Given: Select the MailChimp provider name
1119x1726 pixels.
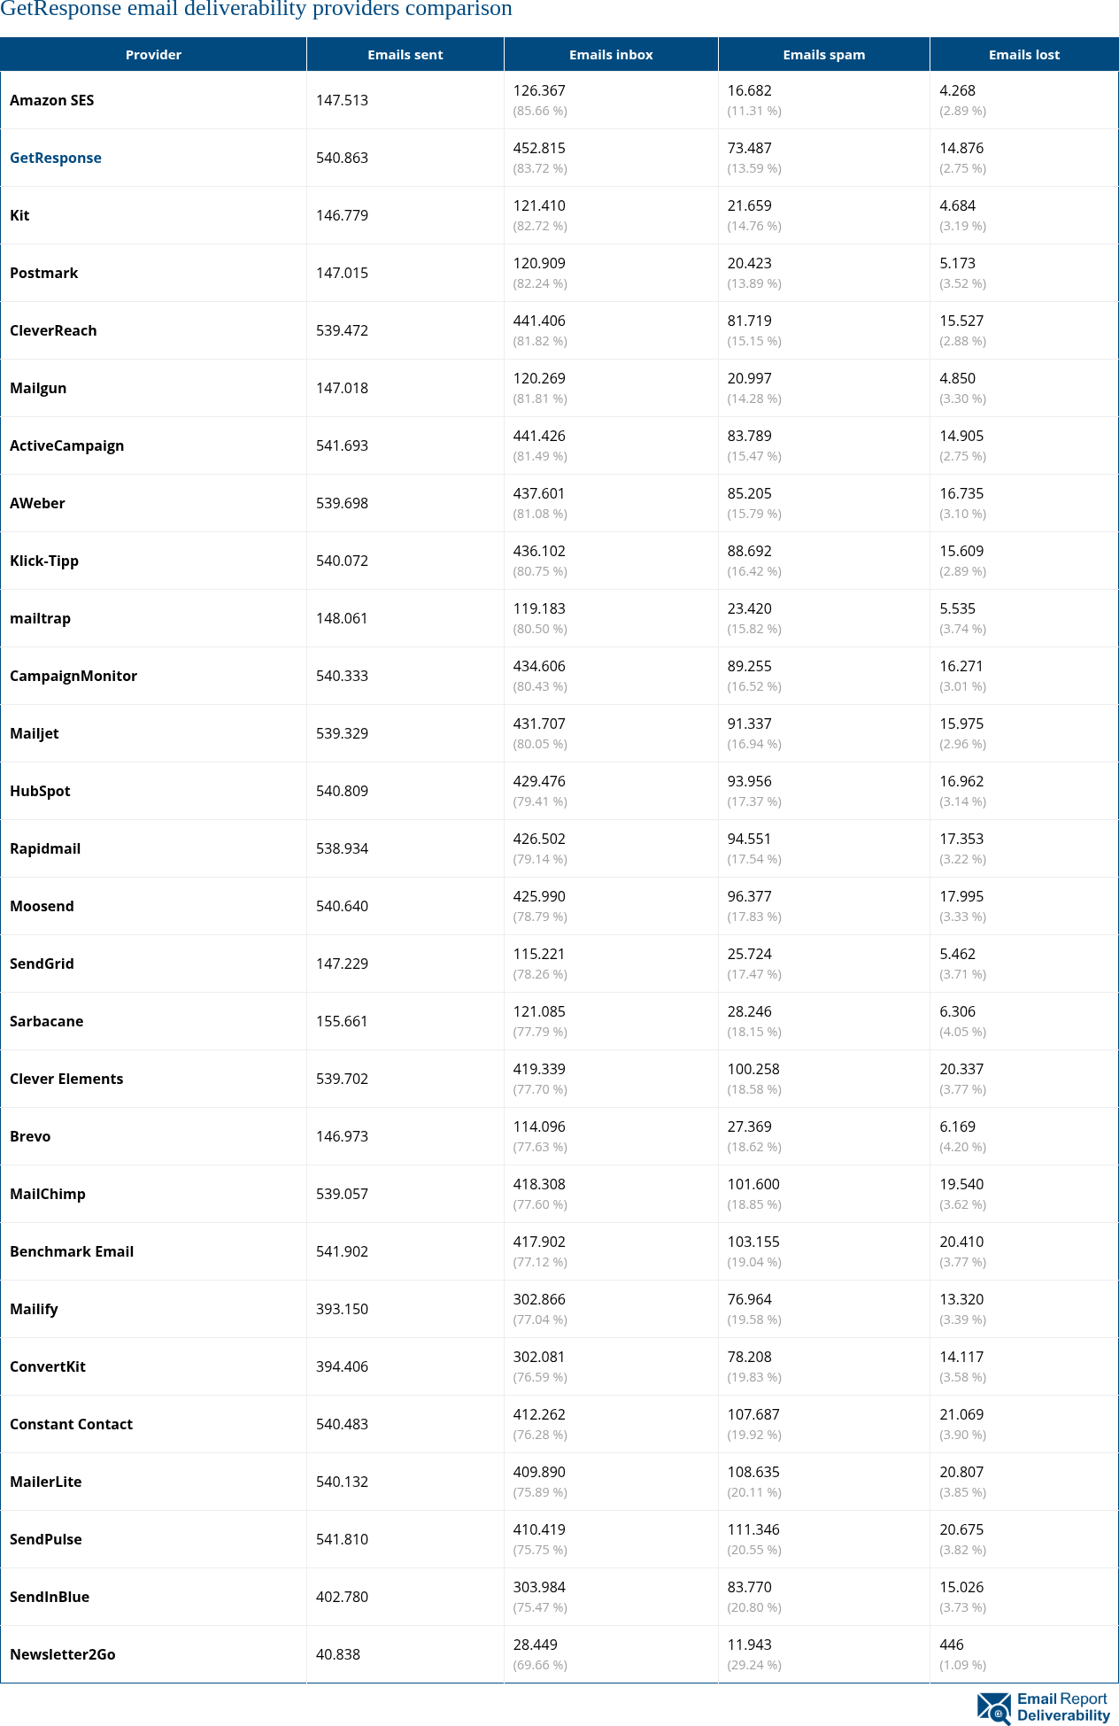Looking at the screenshot, I should point(48,1194).
